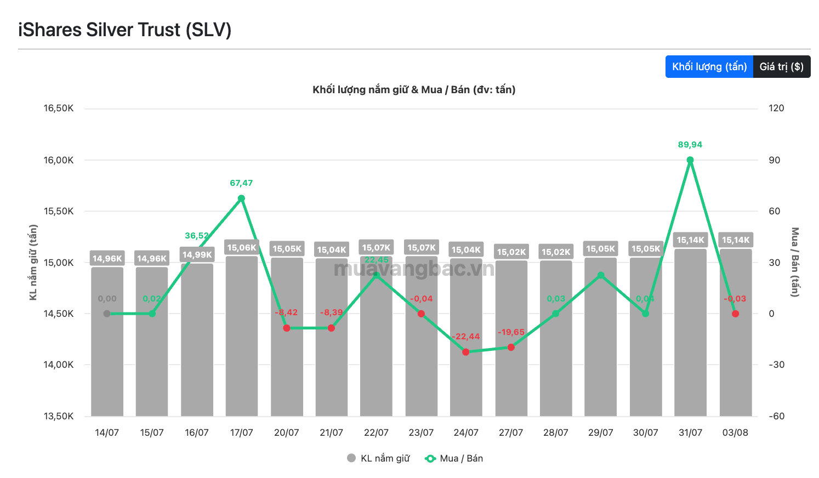Switch to Giá trị ($) view

click(x=781, y=67)
